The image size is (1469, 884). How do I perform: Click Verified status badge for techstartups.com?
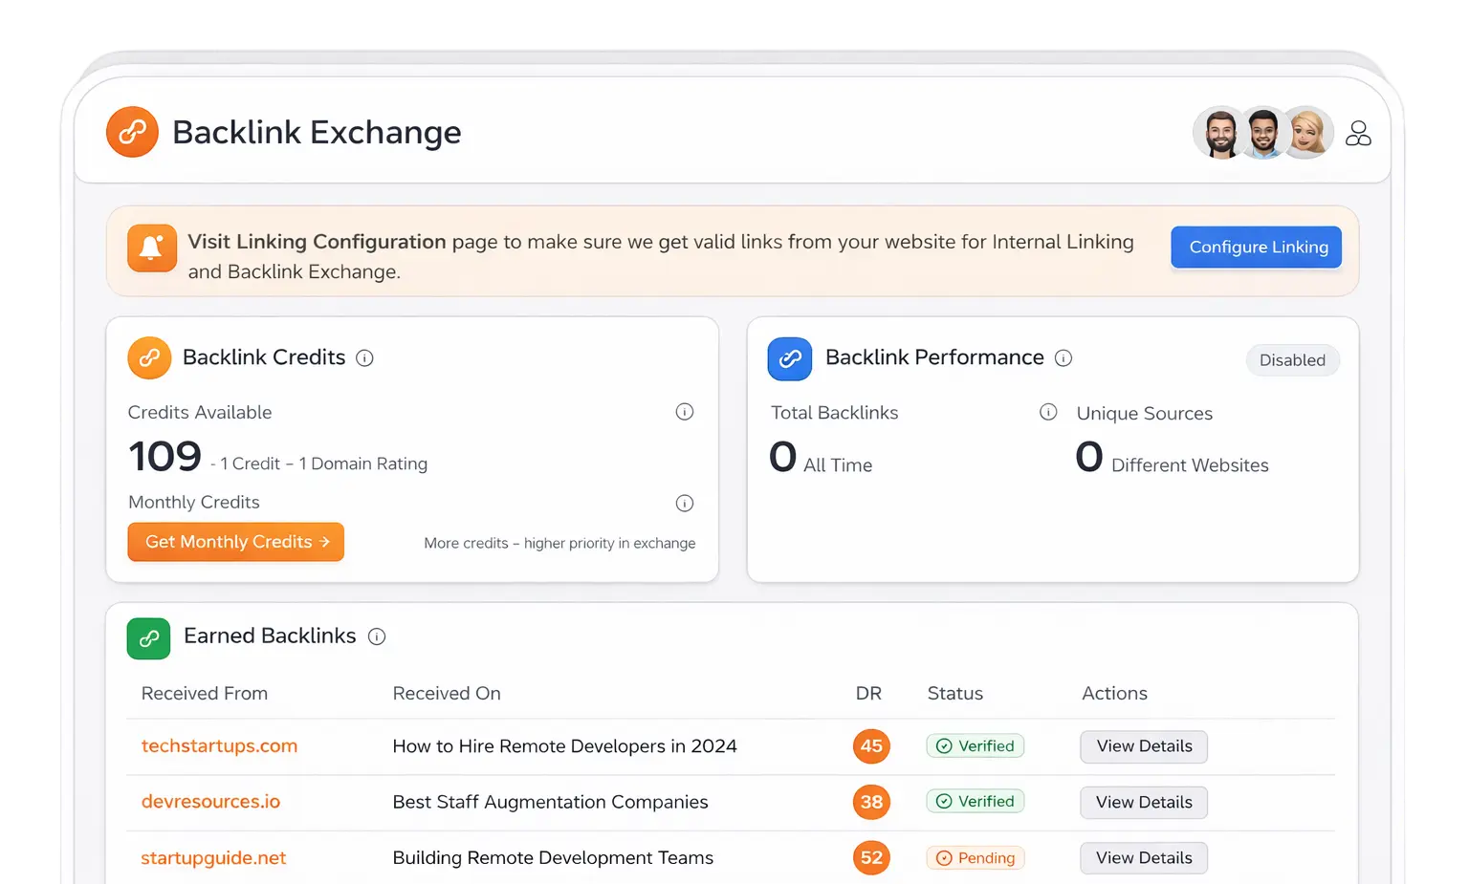click(975, 746)
